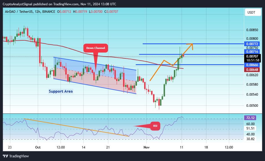Click the 'Nov' date axis label

click(146, 147)
